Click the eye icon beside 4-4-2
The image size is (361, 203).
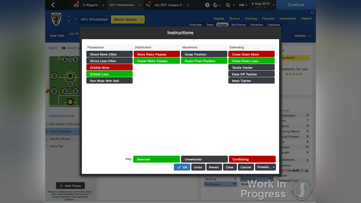pyautogui.click(x=63, y=48)
